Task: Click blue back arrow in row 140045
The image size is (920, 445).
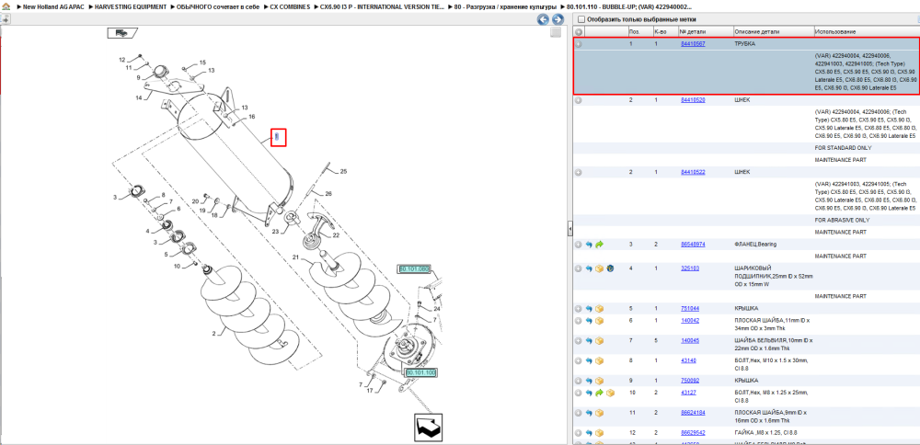Action: pyautogui.click(x=589, y=340)
